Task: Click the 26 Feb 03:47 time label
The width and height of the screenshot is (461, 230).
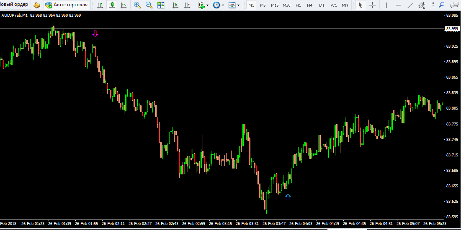Action: point(274,224)
